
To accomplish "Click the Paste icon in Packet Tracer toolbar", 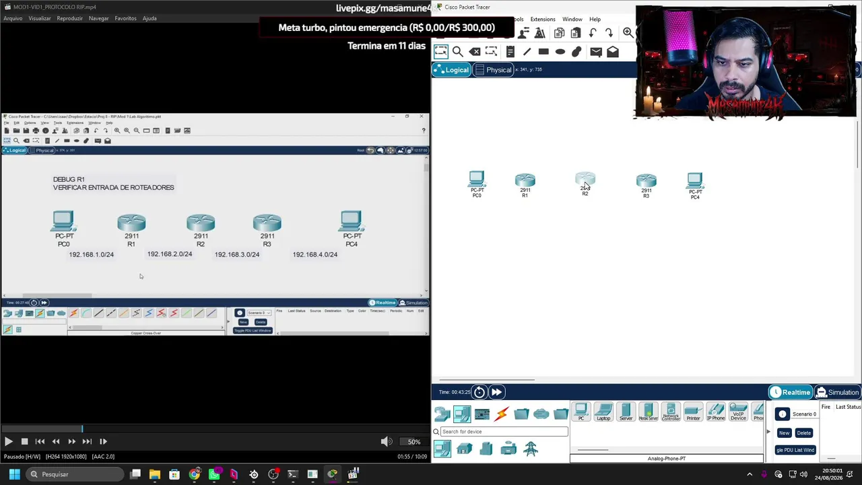I will click(x=576, y=33).
